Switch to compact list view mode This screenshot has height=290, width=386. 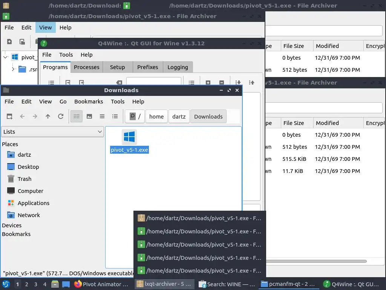click(x=102, y=116)
